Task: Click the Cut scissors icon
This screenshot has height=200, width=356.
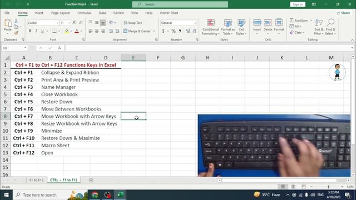Action: point(16,21)
